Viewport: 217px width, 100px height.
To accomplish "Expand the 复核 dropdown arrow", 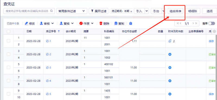I will click(72, 24).
